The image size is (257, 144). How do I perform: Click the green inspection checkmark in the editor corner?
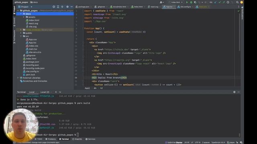239,11
